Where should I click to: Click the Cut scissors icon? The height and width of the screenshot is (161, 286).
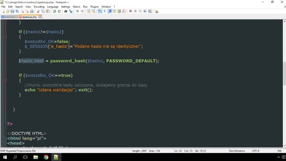[x=38, y=11]
